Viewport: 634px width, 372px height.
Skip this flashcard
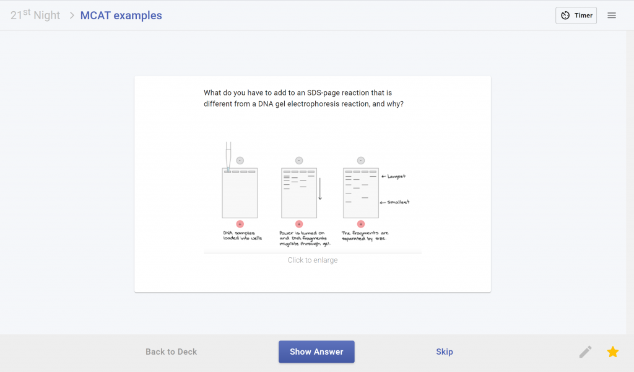444,352
